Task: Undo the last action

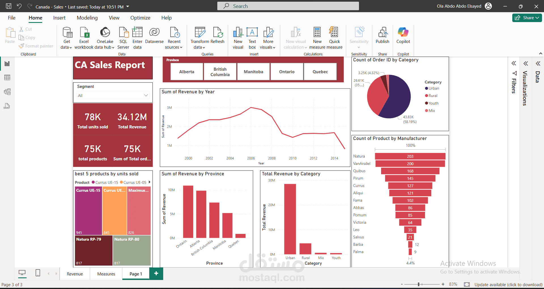Action: pyautogui.click(x=19, y=6)
